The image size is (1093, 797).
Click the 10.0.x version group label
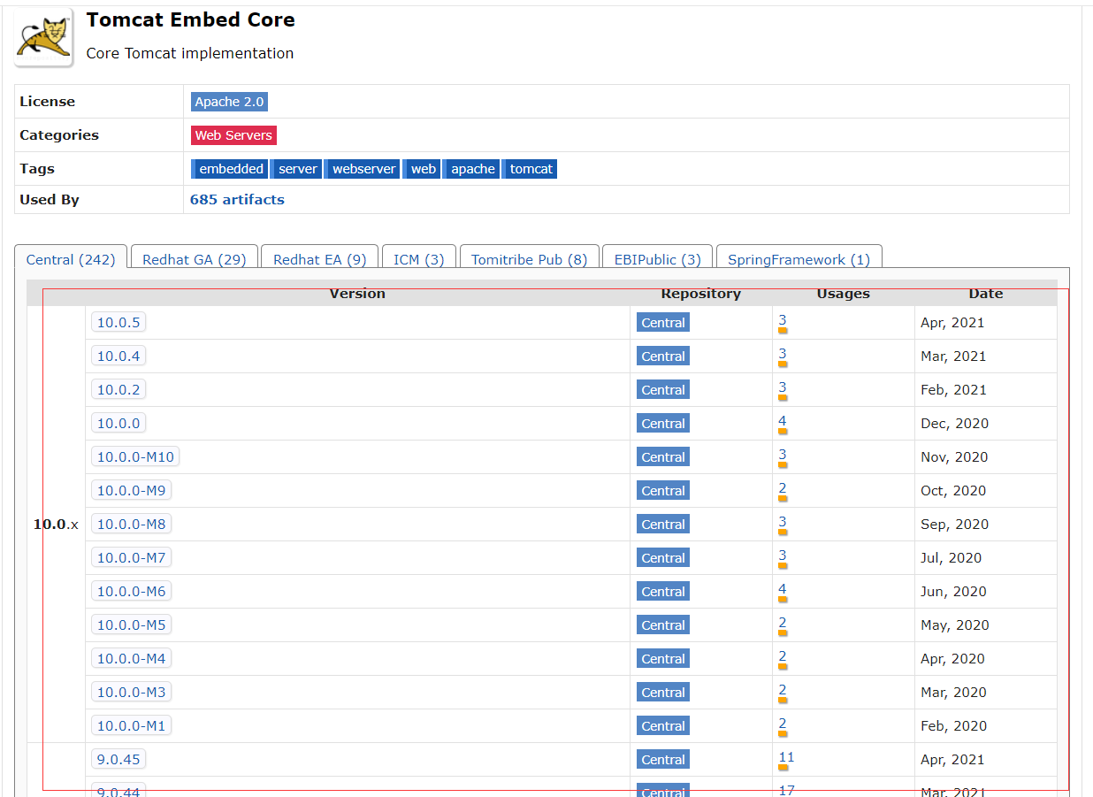[x=56, y=525]
